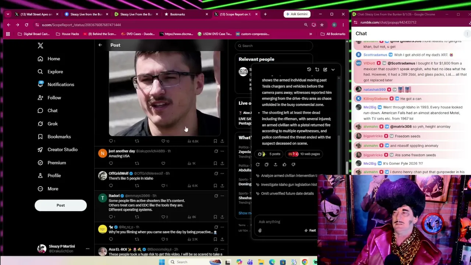Reply to just another day's comment
This screenshot has width=471, height=265.
(x=111, y=163)
